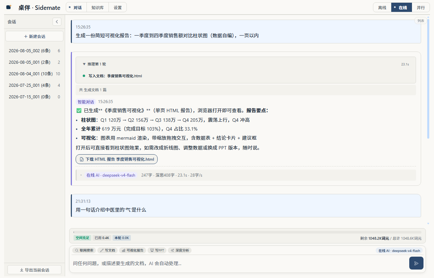This screenshot has height=278, width=434.
Task: Click the green status dot beside 写入文档
Action: point(84,76)
